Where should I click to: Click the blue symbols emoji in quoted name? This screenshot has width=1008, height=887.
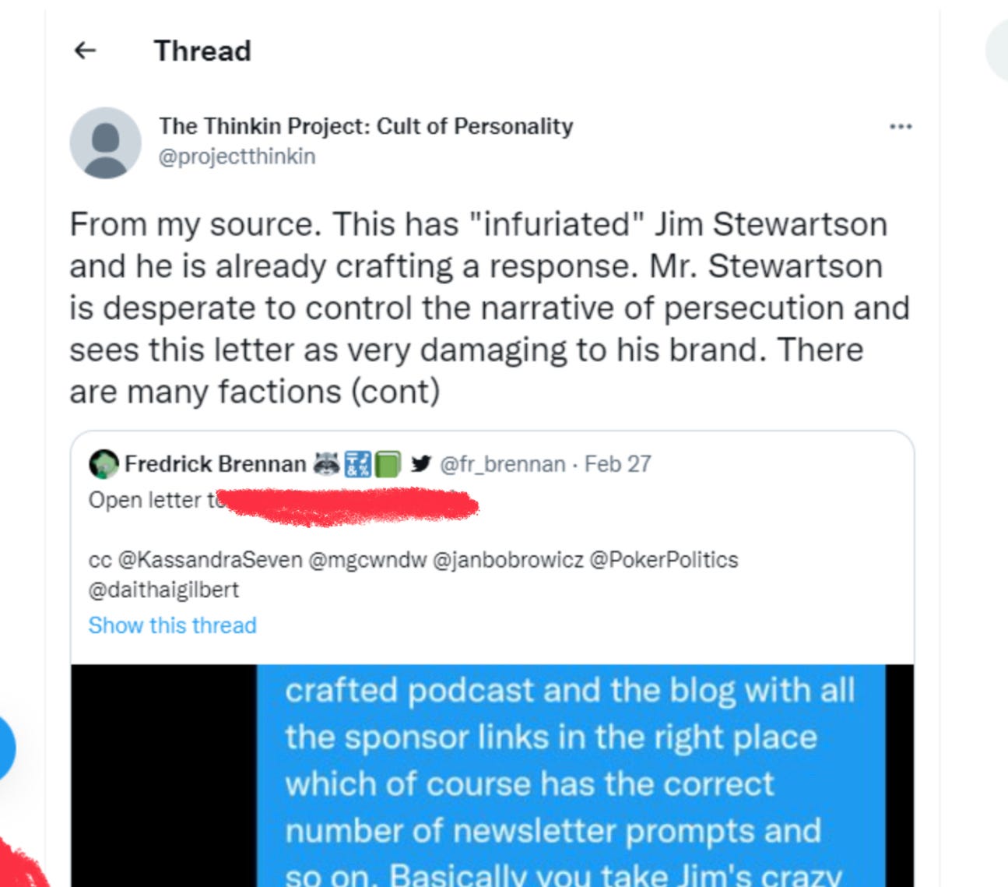point(357,464)
